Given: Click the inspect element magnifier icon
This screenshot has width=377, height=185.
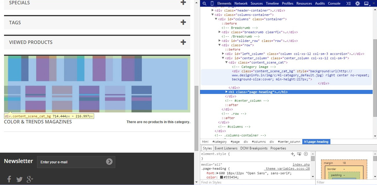Looking at the screenshot, I should pyautogui.click(x=204, y=3).
